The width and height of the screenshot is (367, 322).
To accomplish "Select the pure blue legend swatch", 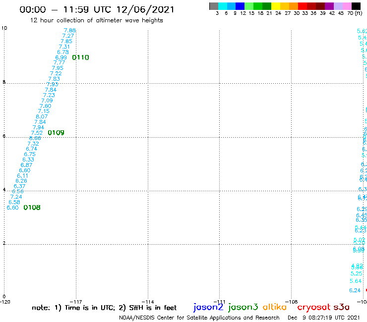I will pyautogui.click(x=240, y=6).
